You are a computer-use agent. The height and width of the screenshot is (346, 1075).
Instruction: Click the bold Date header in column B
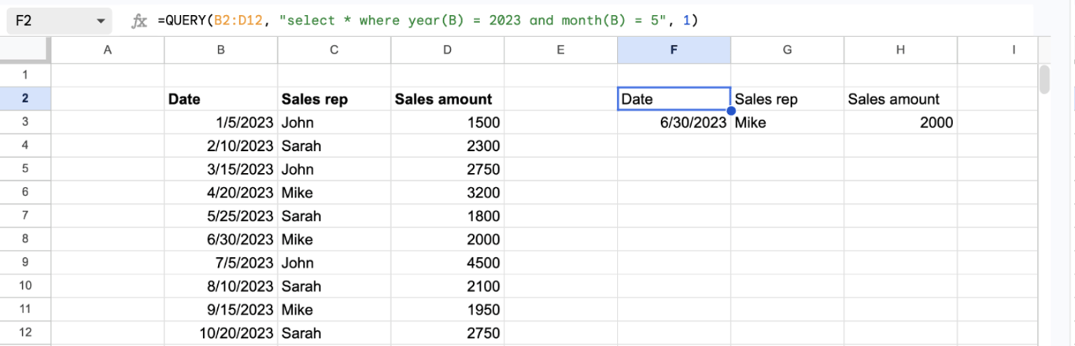point(221,99)
